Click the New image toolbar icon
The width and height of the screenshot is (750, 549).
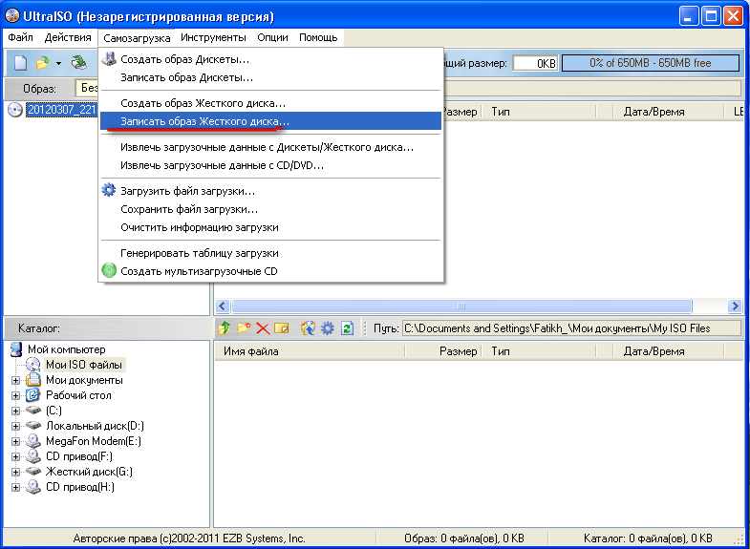(21, 63)
